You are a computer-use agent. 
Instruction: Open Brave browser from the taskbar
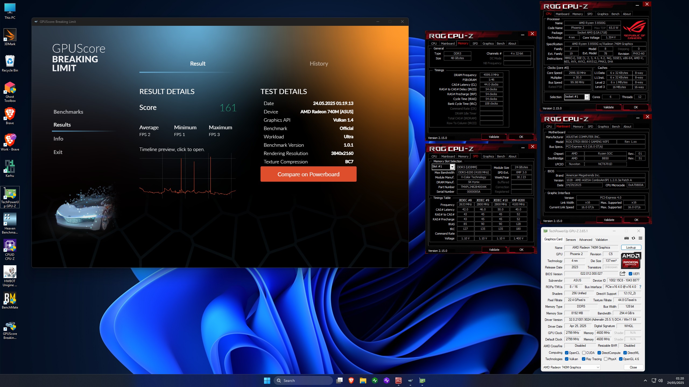tap(351, 381)
